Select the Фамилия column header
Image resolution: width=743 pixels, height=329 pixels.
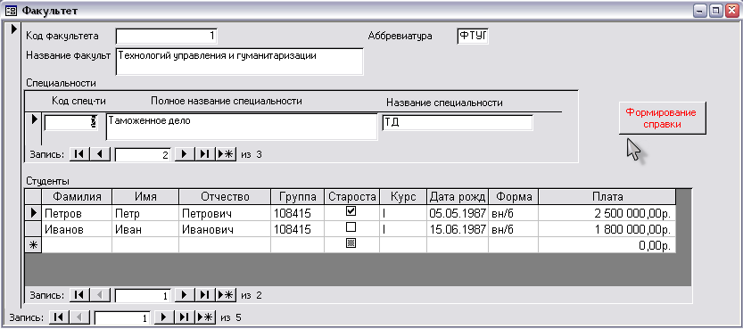pos(77,196)
